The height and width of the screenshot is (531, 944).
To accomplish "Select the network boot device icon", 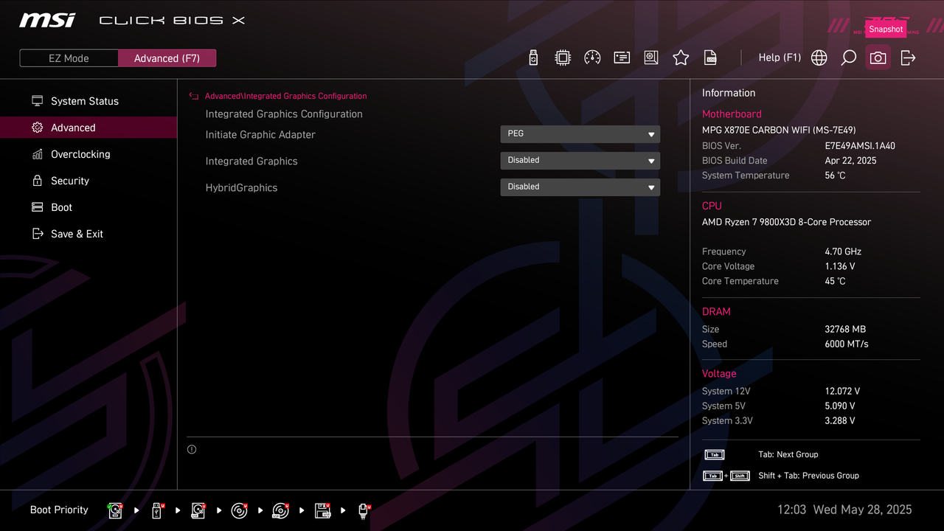I will (364, 510).
